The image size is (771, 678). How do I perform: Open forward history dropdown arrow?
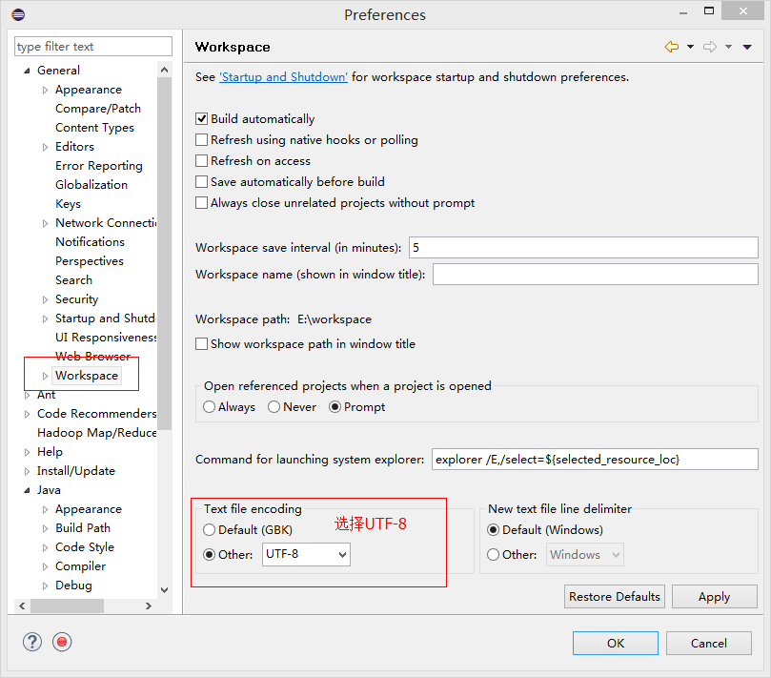pos(729,47)
